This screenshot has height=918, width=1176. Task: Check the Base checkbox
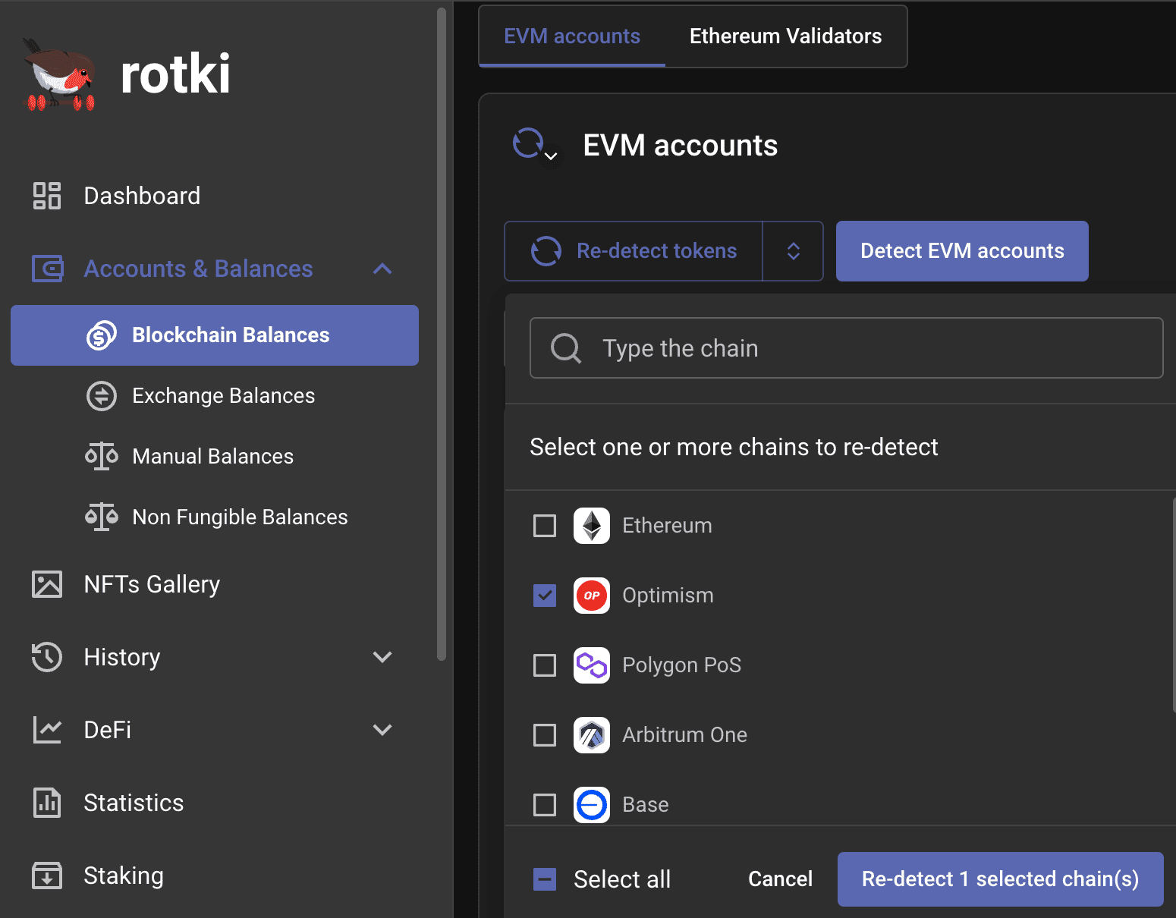pyautogui.click(x=545, y=805)
